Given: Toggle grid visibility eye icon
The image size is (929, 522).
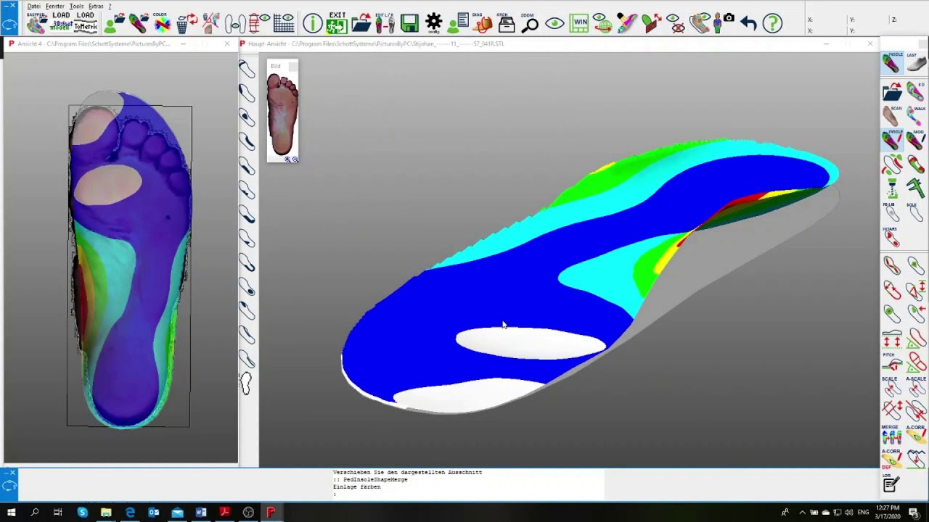Looking at the screenshot, I should click(284, 23).
